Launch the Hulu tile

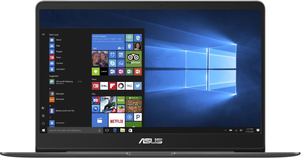(121, 100)
